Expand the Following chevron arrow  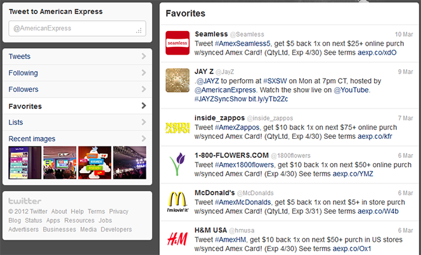[144, 72]
